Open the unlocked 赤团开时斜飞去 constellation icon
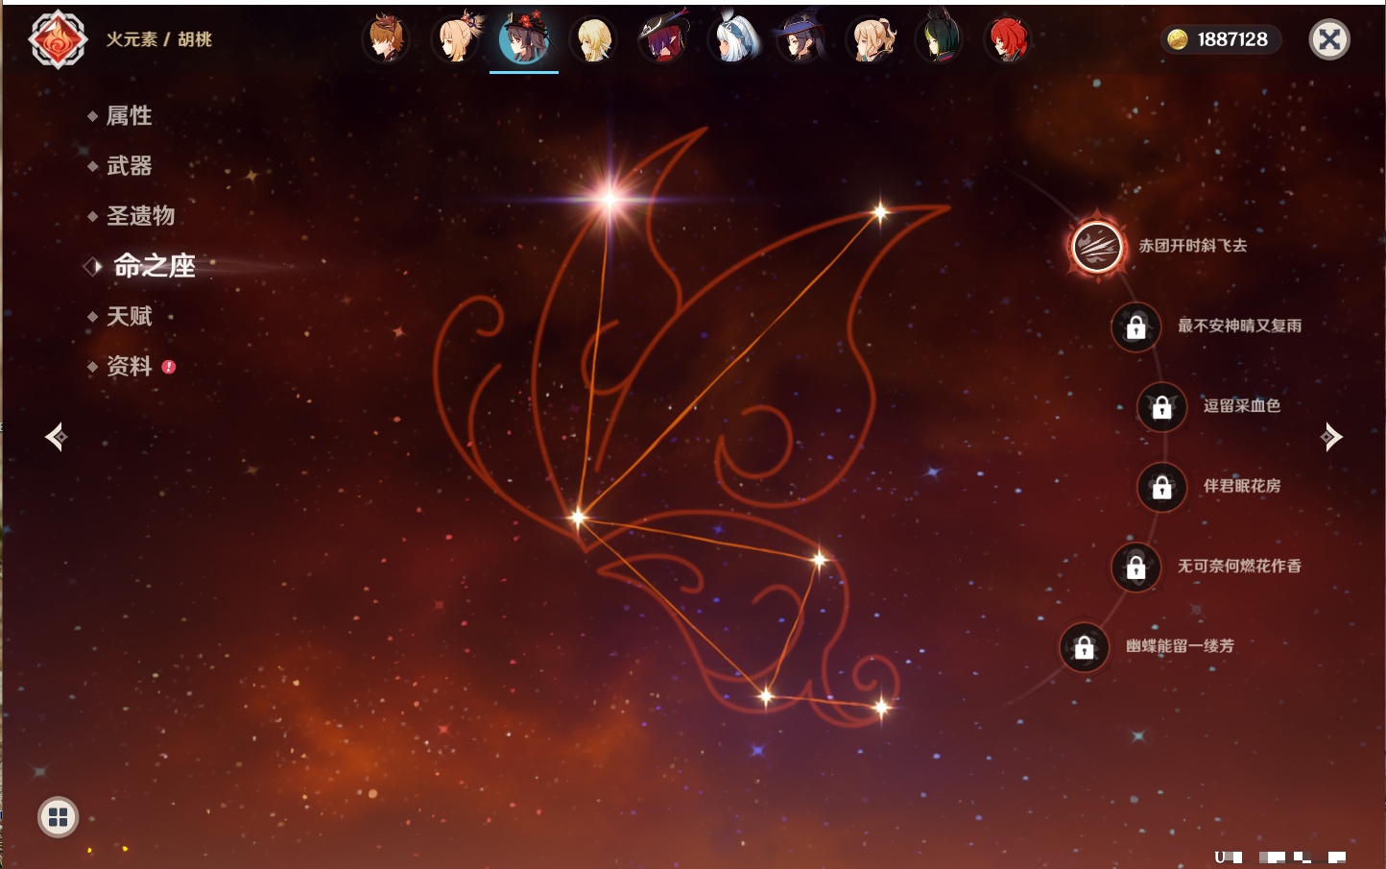 click(1096, 247)
